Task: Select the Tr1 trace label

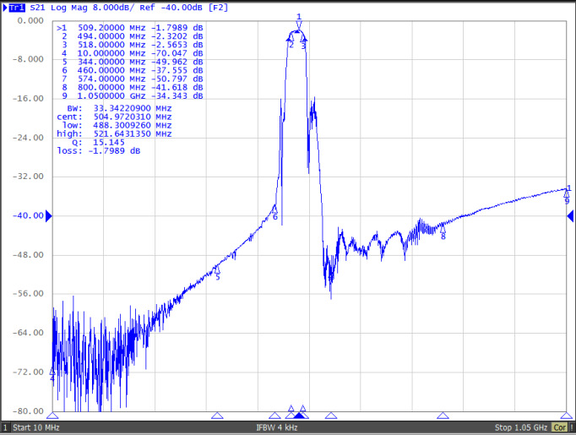Action: [x=15, y=7]
